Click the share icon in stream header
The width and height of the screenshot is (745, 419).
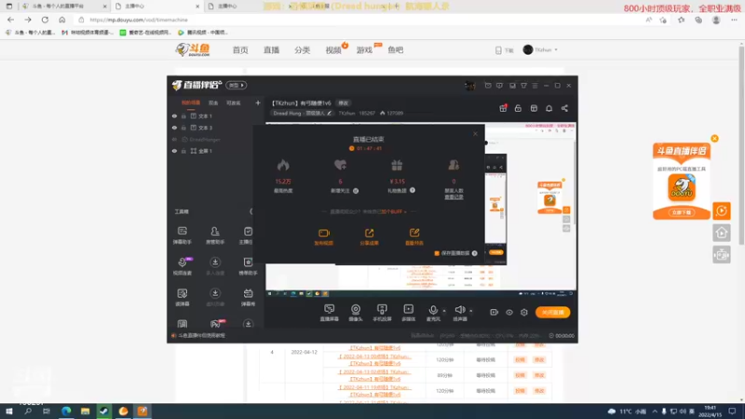click(x=564, y=108)
